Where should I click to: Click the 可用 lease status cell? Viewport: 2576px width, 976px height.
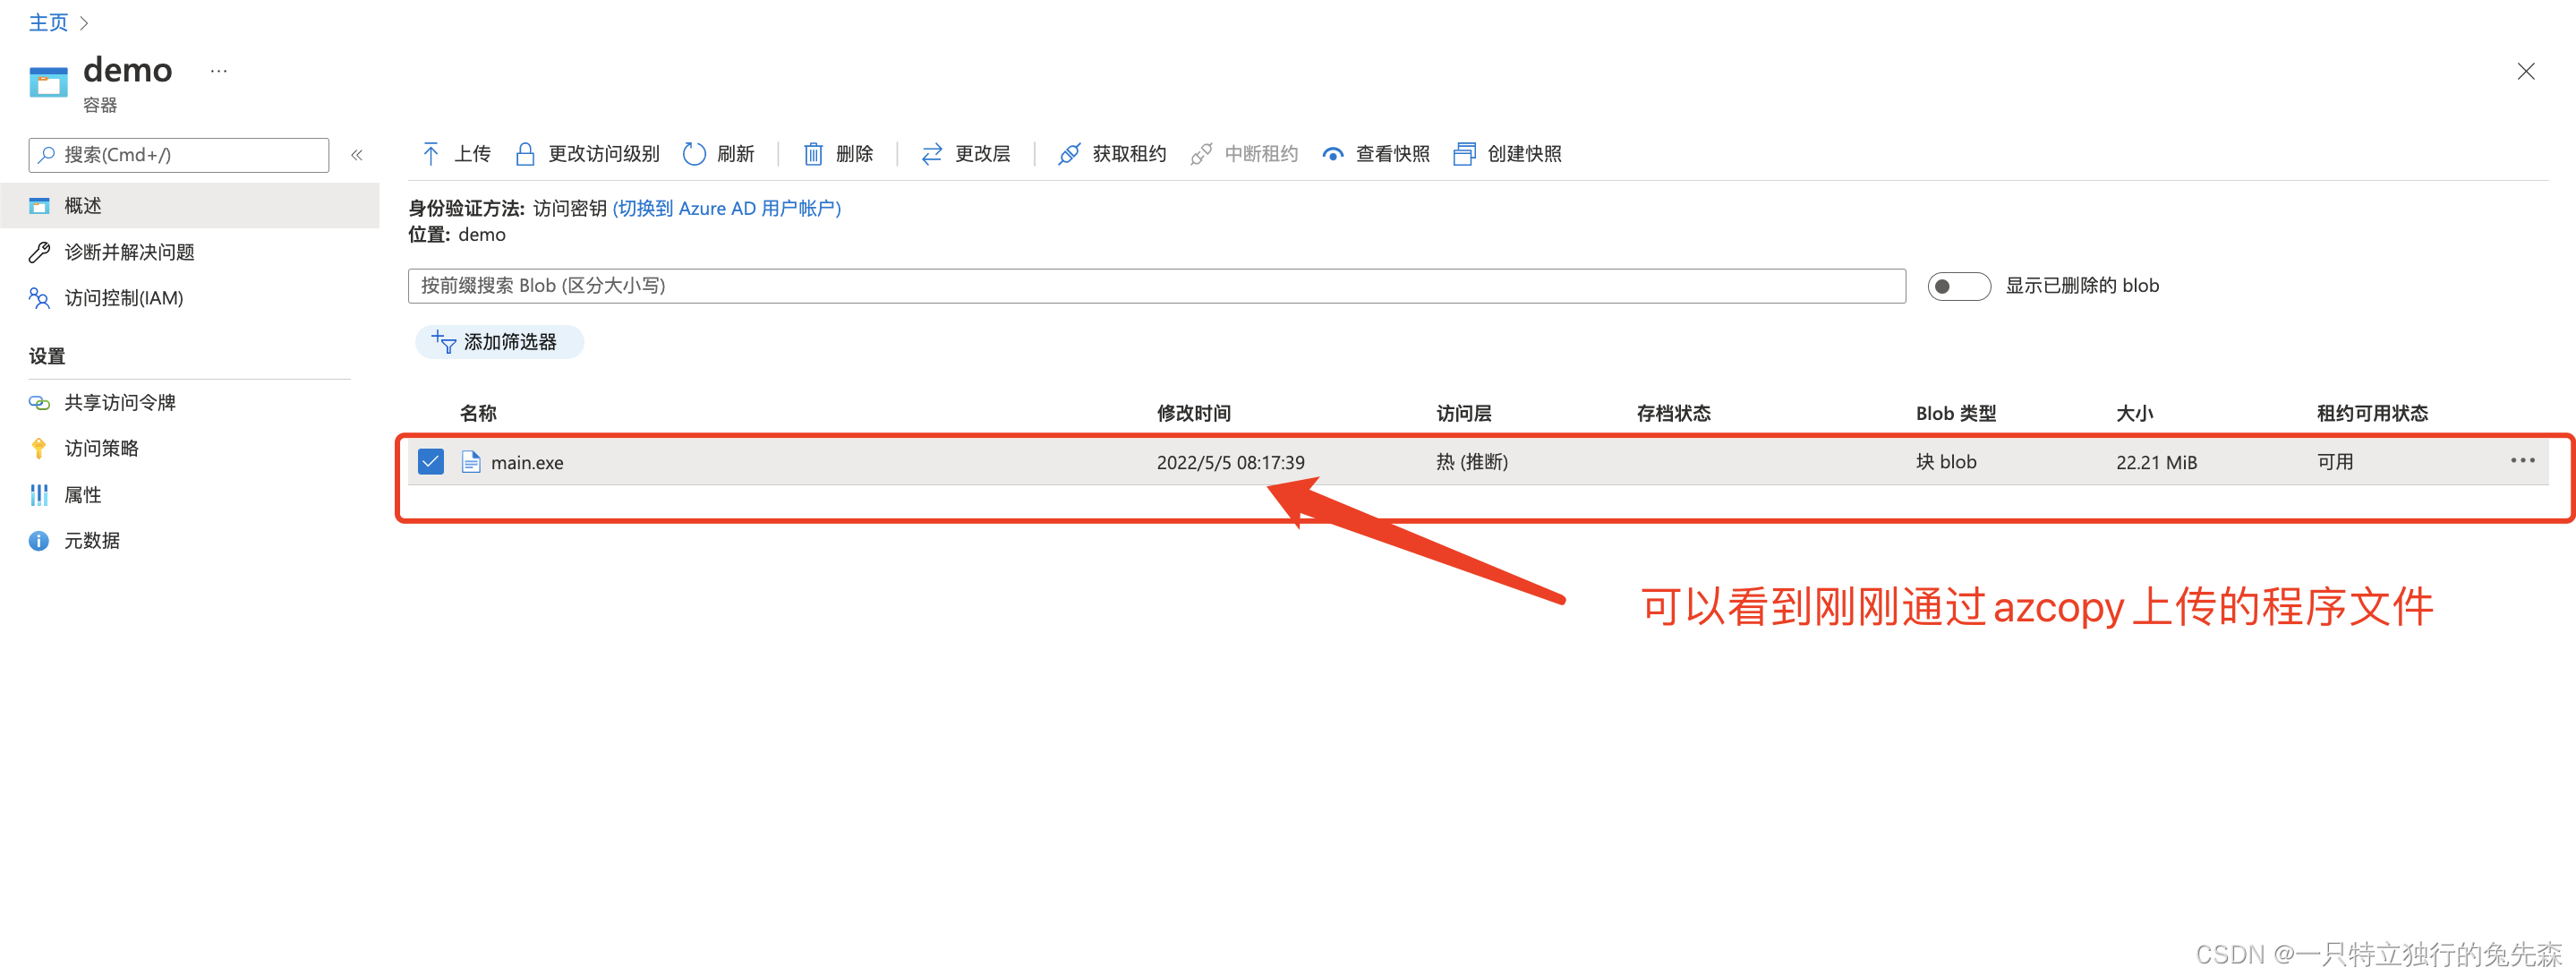tap(2334, 462)
